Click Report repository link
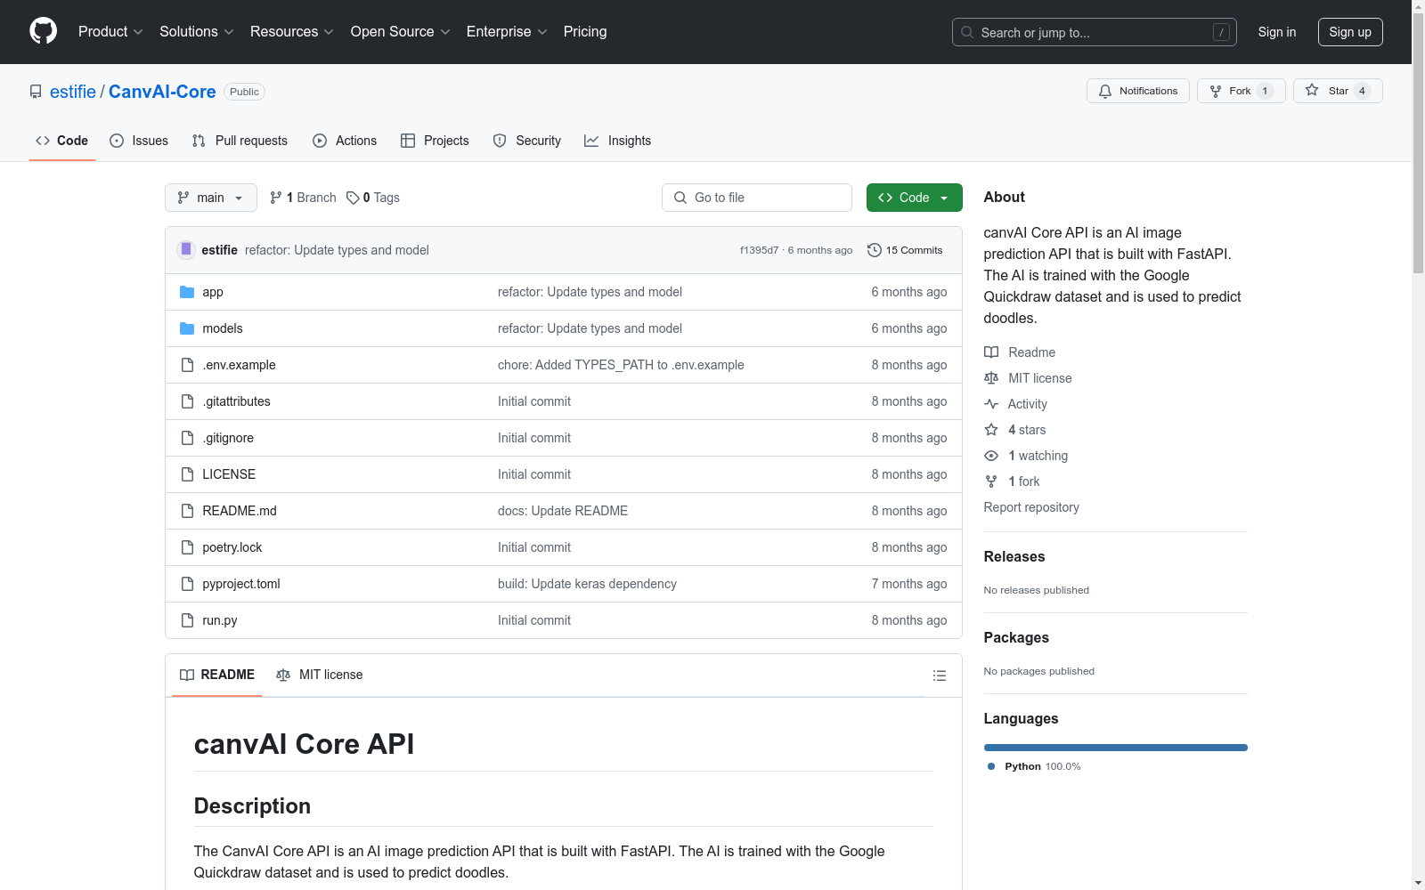1425x890 pixels. click(1031, 507)
